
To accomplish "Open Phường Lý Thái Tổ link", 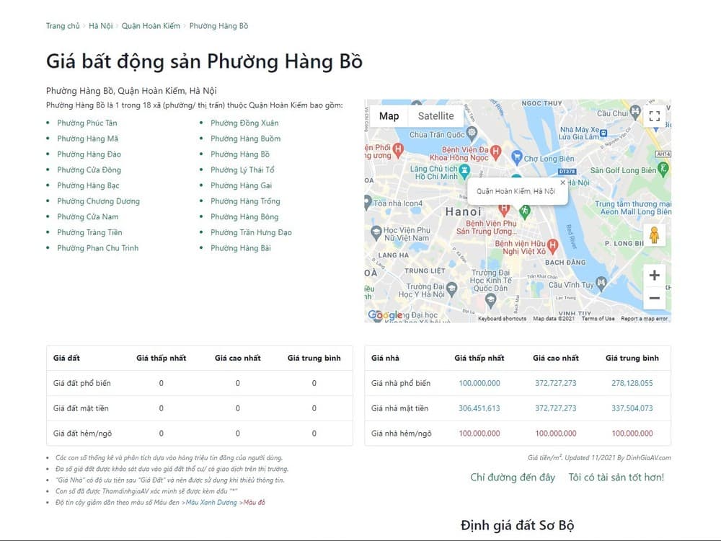I will [242, 170].
